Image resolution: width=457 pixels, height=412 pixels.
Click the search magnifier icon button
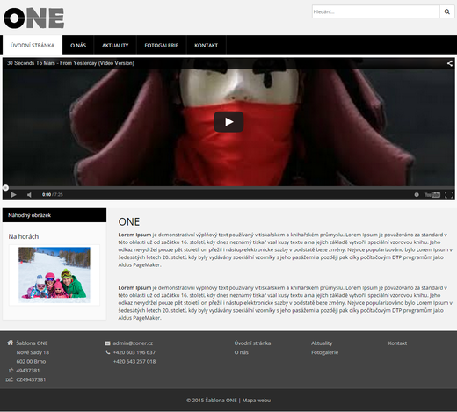coord(446,11)
